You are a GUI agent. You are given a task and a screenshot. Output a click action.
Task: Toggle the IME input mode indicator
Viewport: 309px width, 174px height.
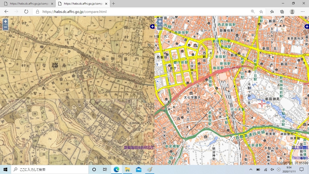(278, 169)
